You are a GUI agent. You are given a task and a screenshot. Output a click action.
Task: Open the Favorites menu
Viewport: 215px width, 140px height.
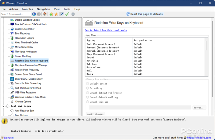point(27,9)
